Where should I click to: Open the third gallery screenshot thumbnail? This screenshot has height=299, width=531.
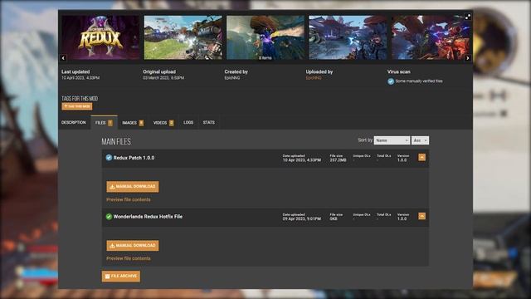pos(265,37)
